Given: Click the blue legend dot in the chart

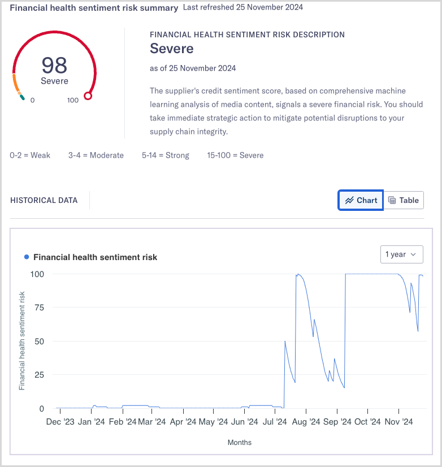Looking at the screenshot, I should pyautogui.click(x=27, y=257).
